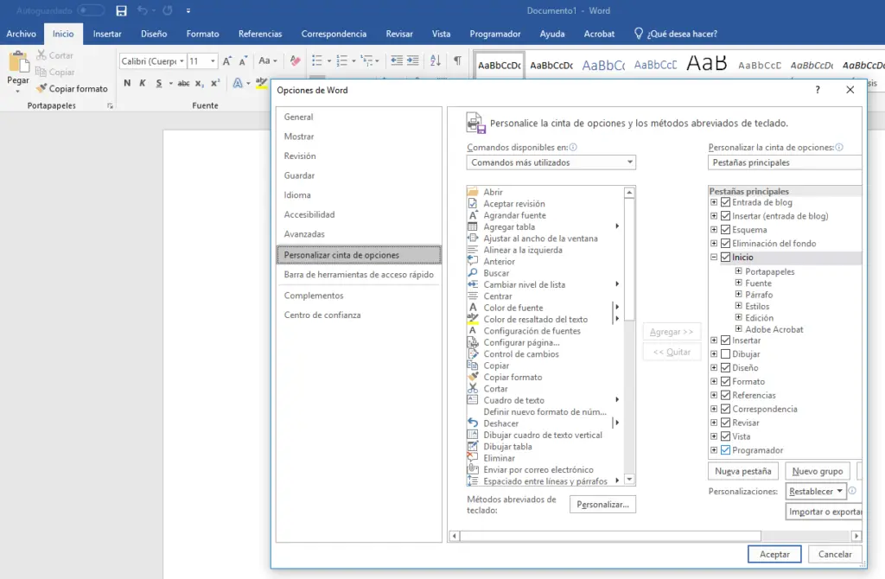The height and width of the screenshot is (579, 885).
Task: Expand the Portapapeles group node
Action: [738, 270]
